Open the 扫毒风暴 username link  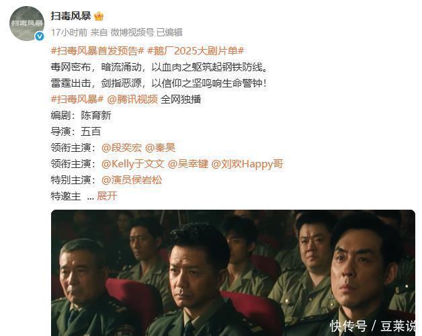pyautogui.click(x=71, y=16)
